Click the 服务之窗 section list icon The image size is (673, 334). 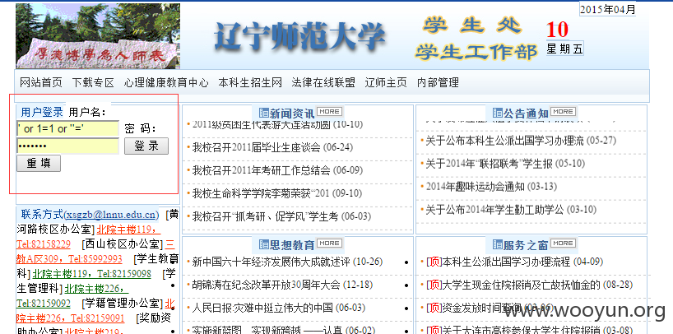coord(498,245)
